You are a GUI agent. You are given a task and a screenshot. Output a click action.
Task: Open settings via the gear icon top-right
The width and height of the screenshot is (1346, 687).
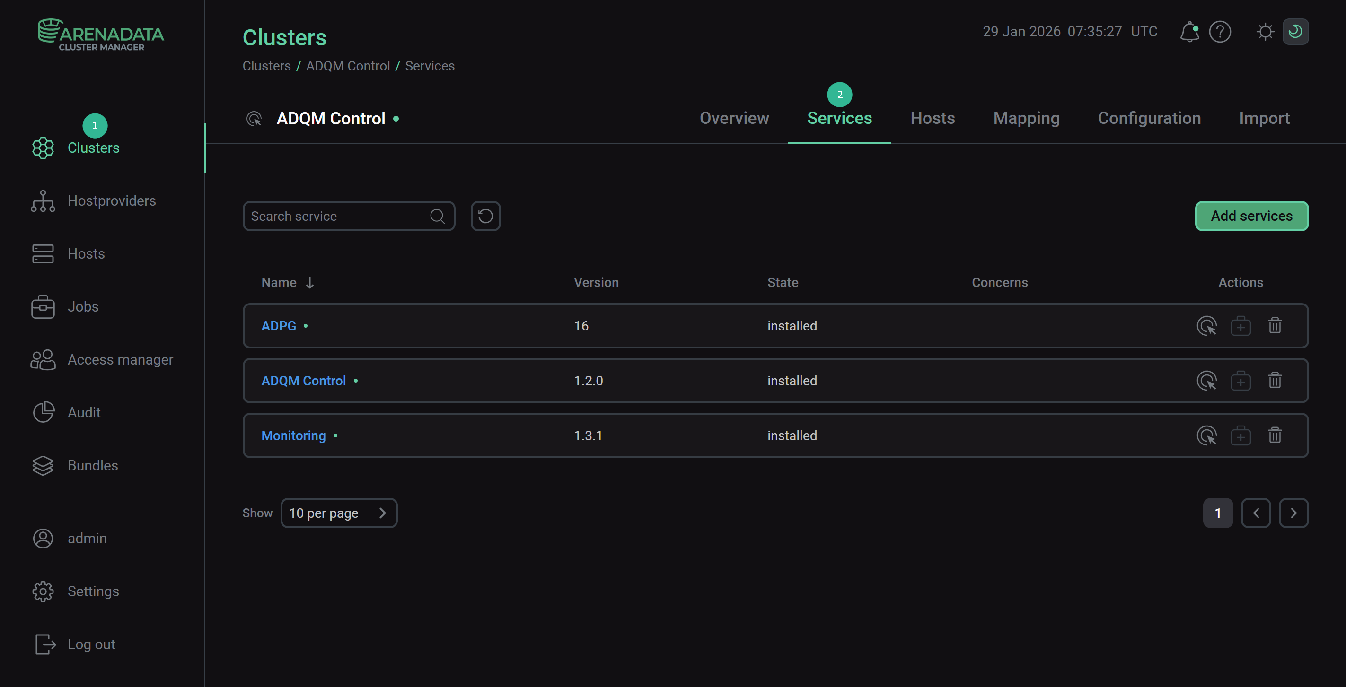(x=1266, y=32)
